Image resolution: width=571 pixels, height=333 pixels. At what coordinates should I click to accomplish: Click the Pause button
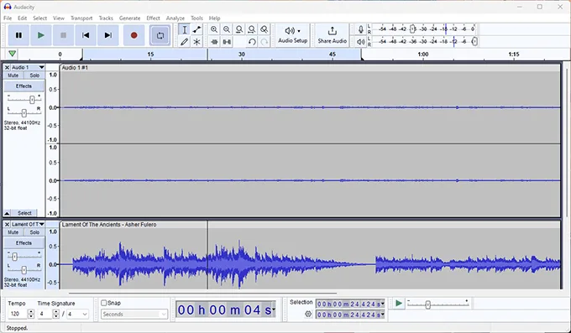18,35
